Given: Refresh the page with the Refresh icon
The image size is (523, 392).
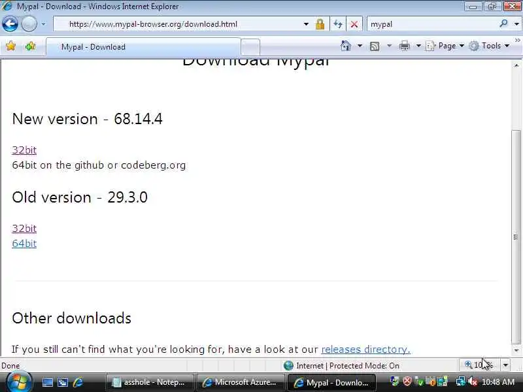Looking at the screenshot, I should click(338, 24).
